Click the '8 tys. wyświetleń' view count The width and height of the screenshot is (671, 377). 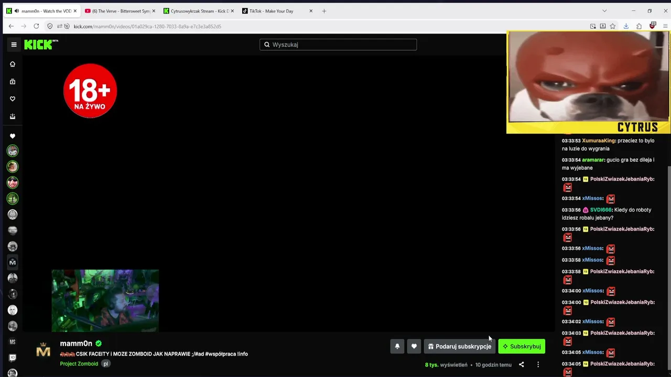pos(446,364)
